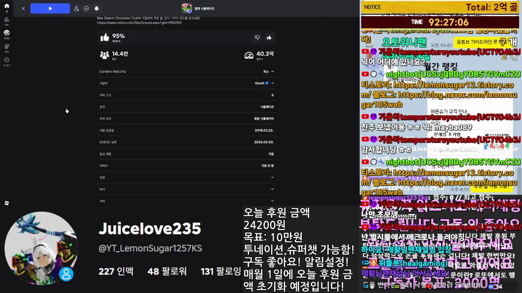Click the thumbs-down dislike button
Screen dimensions: 522x293
click(x=257, y=37)
